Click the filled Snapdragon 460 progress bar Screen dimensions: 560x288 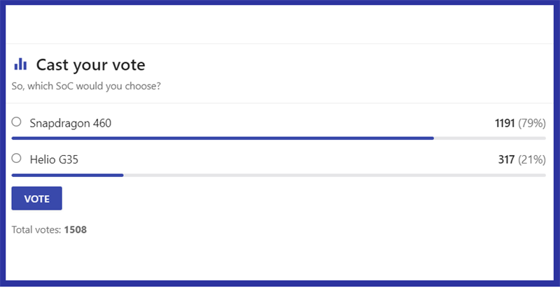223,138
